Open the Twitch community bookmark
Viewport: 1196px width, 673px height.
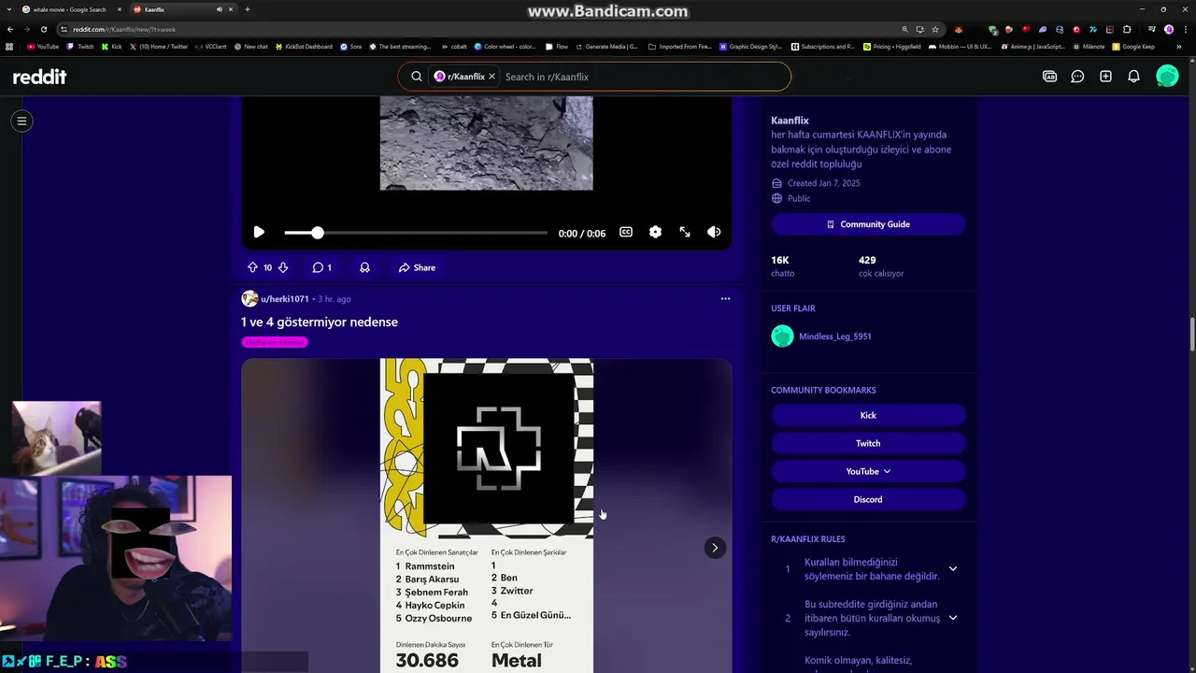(868, 443)
